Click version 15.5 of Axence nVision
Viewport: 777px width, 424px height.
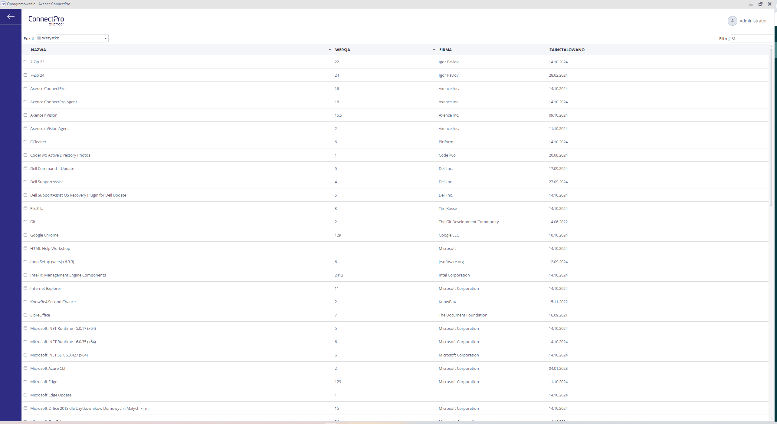338,115
